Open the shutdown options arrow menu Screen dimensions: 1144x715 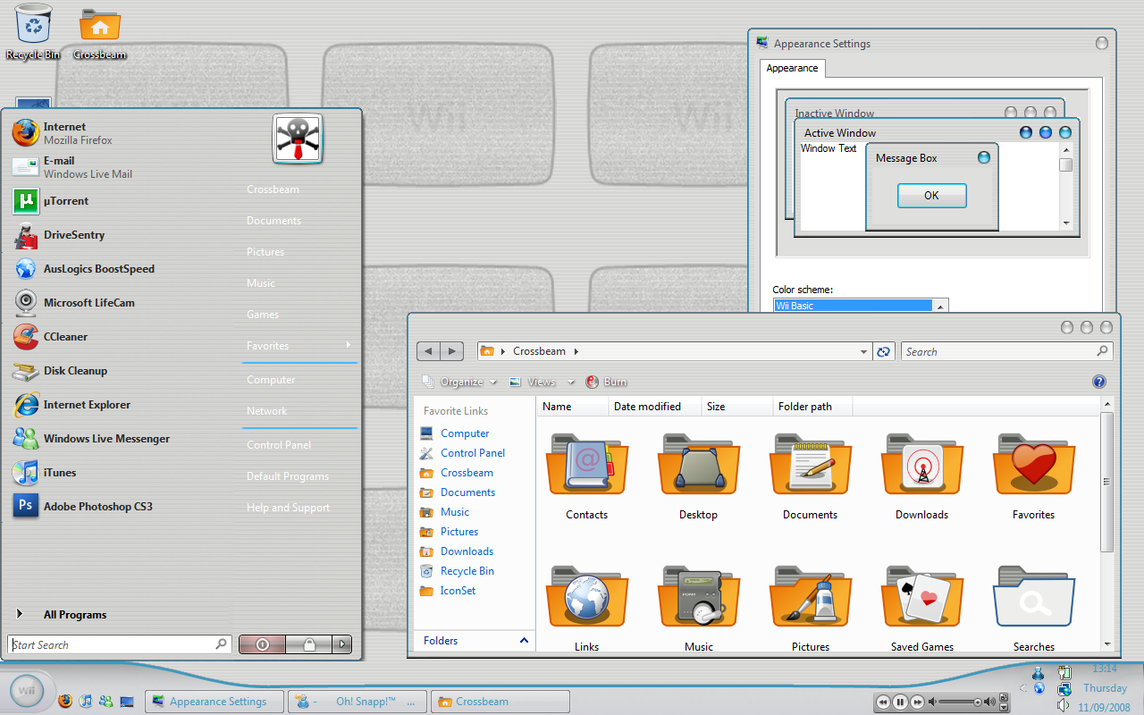342,644
